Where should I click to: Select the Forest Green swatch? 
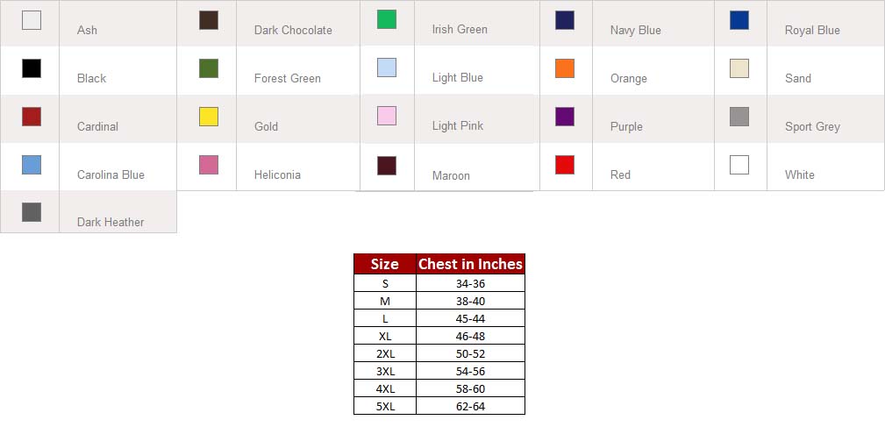(209, 68)
